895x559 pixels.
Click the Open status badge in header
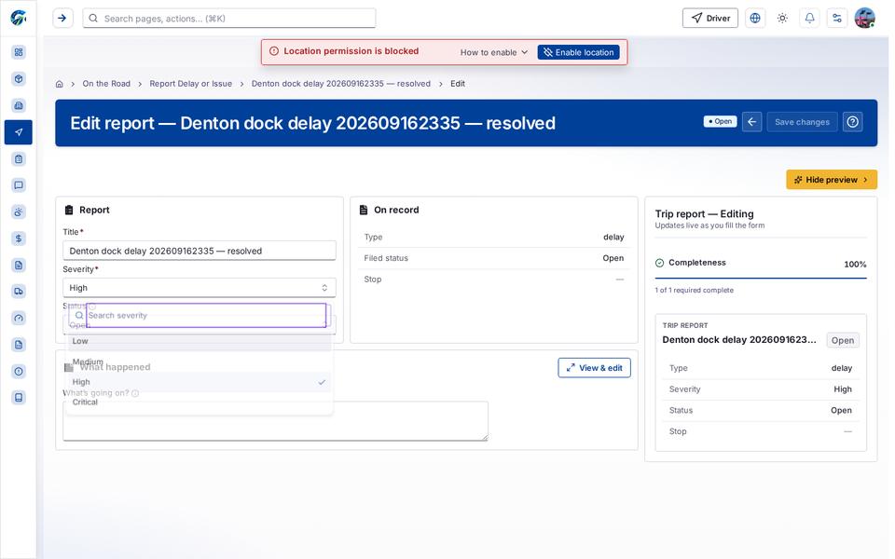coord(721,121)
